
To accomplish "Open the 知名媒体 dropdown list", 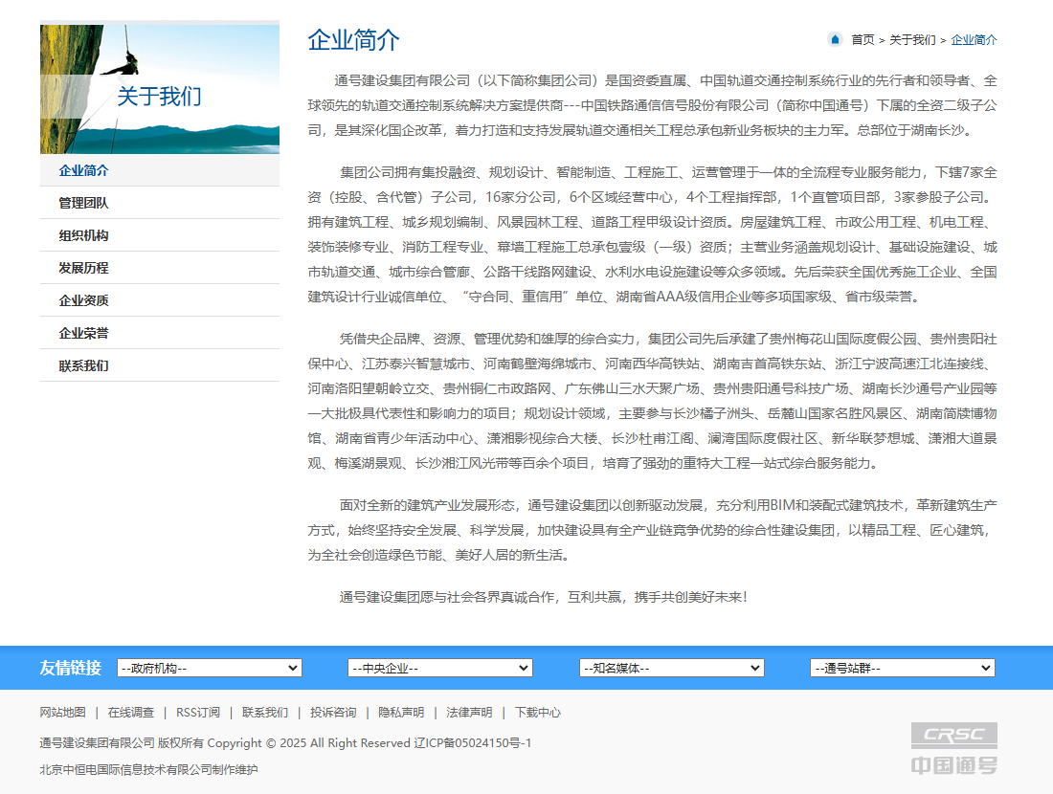I will click(672, 668).
